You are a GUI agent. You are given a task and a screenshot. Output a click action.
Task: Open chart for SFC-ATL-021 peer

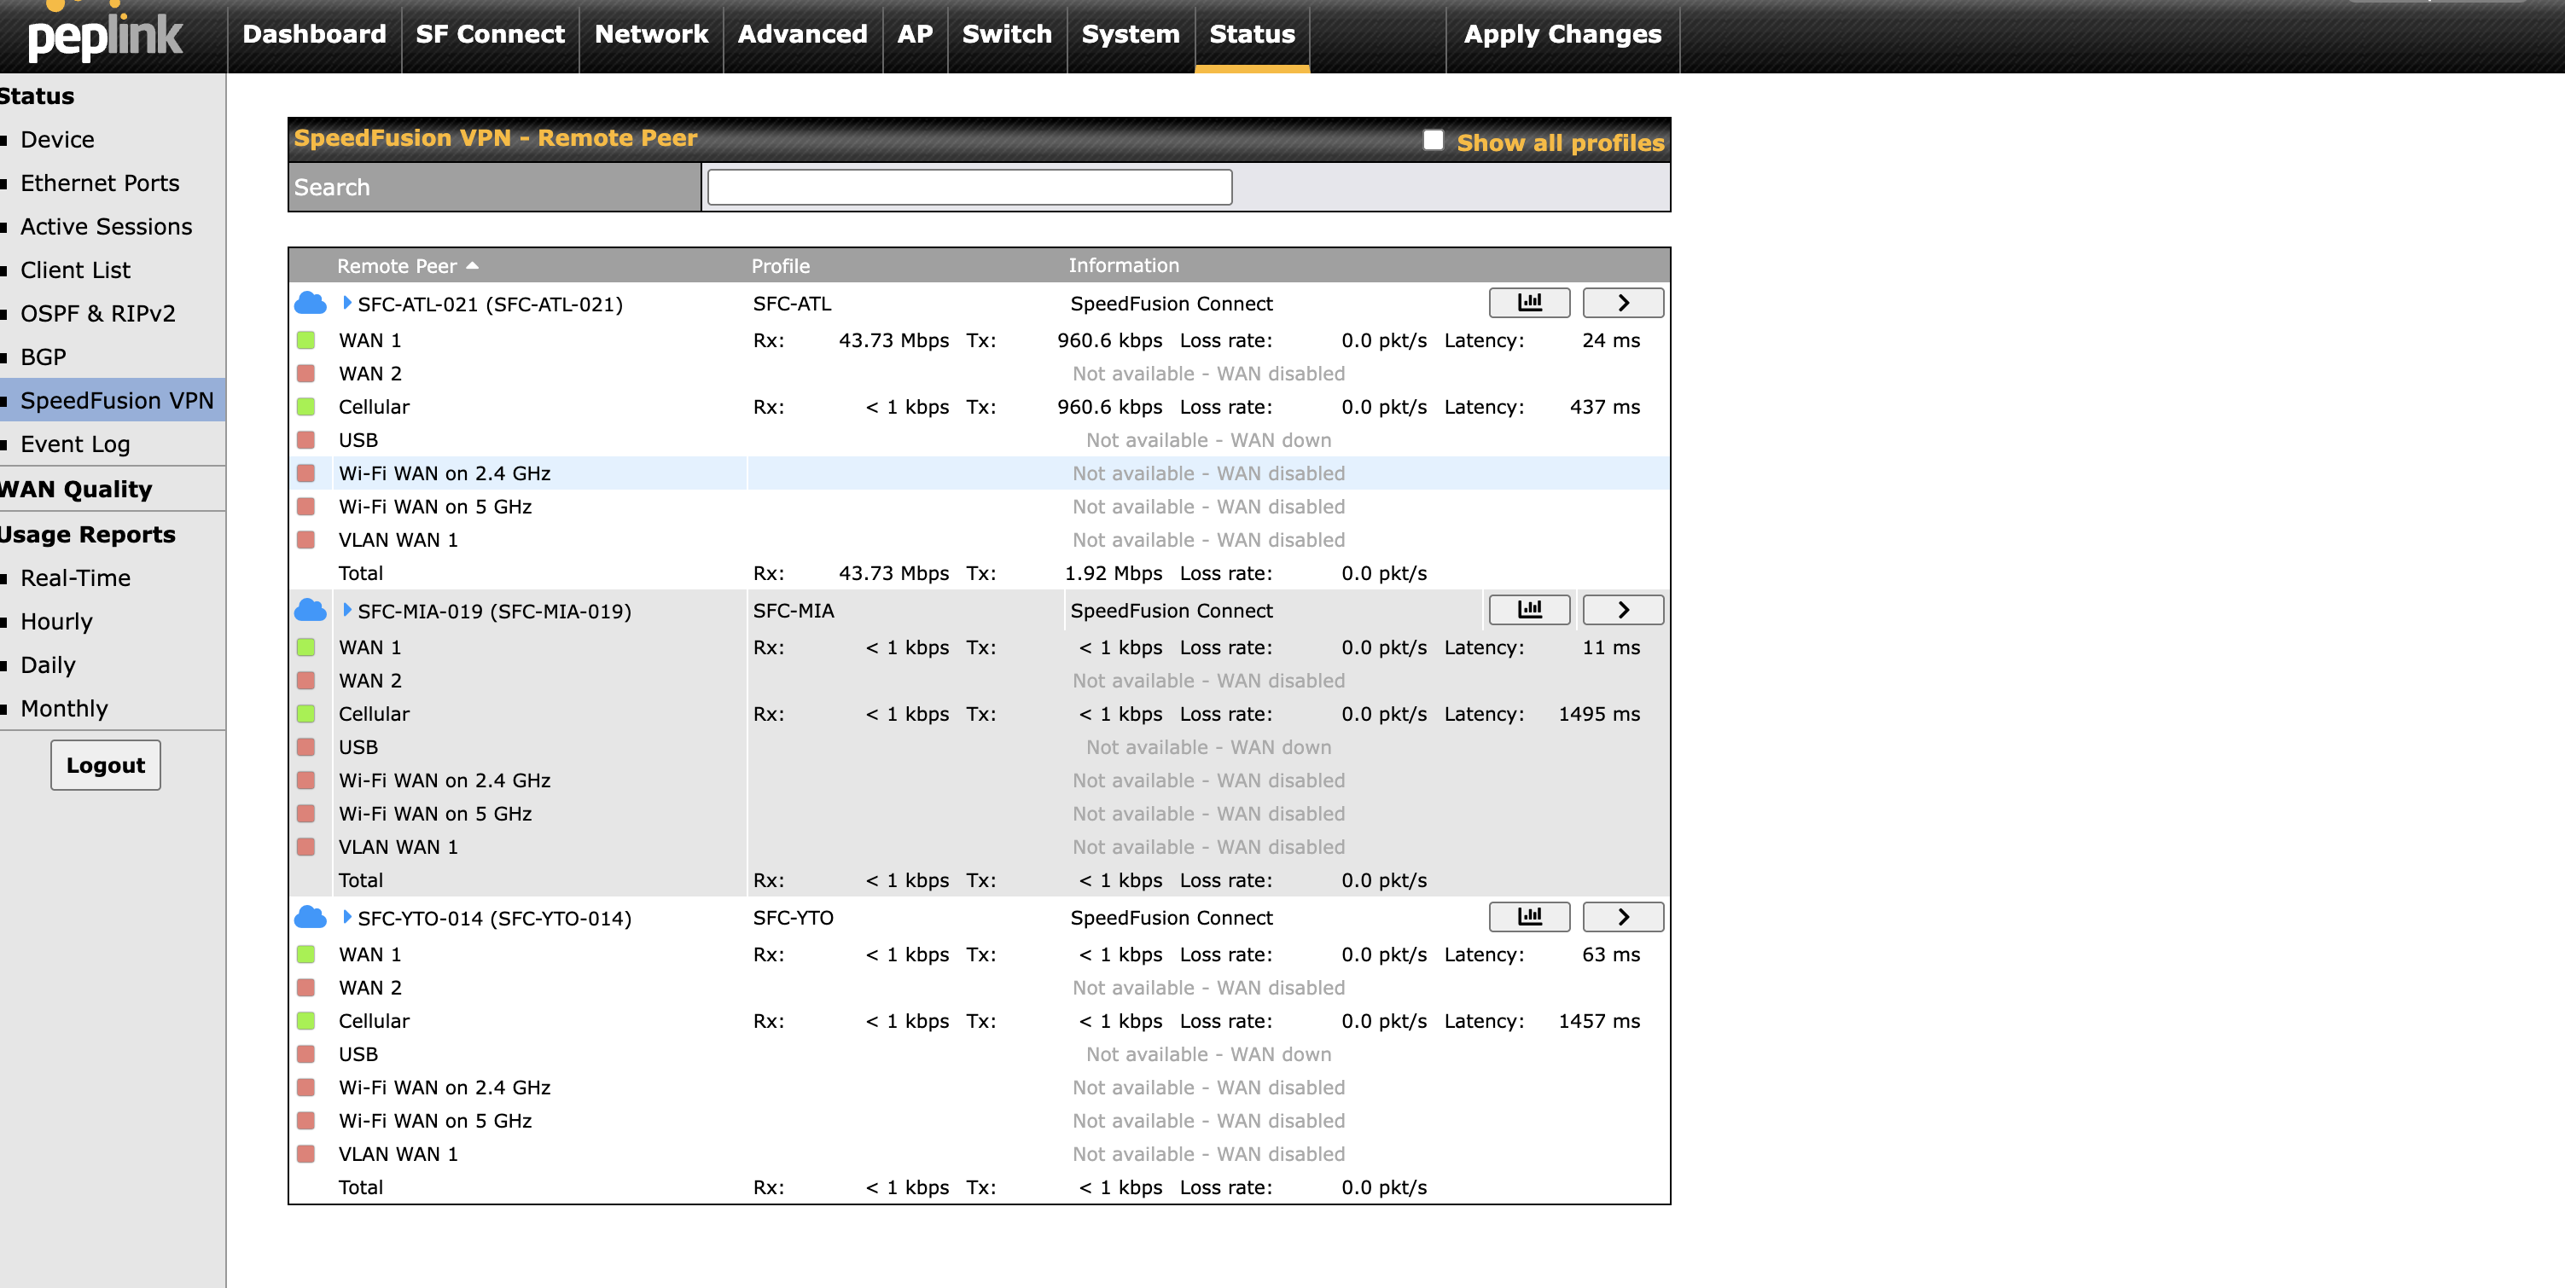pos(1528,303)
